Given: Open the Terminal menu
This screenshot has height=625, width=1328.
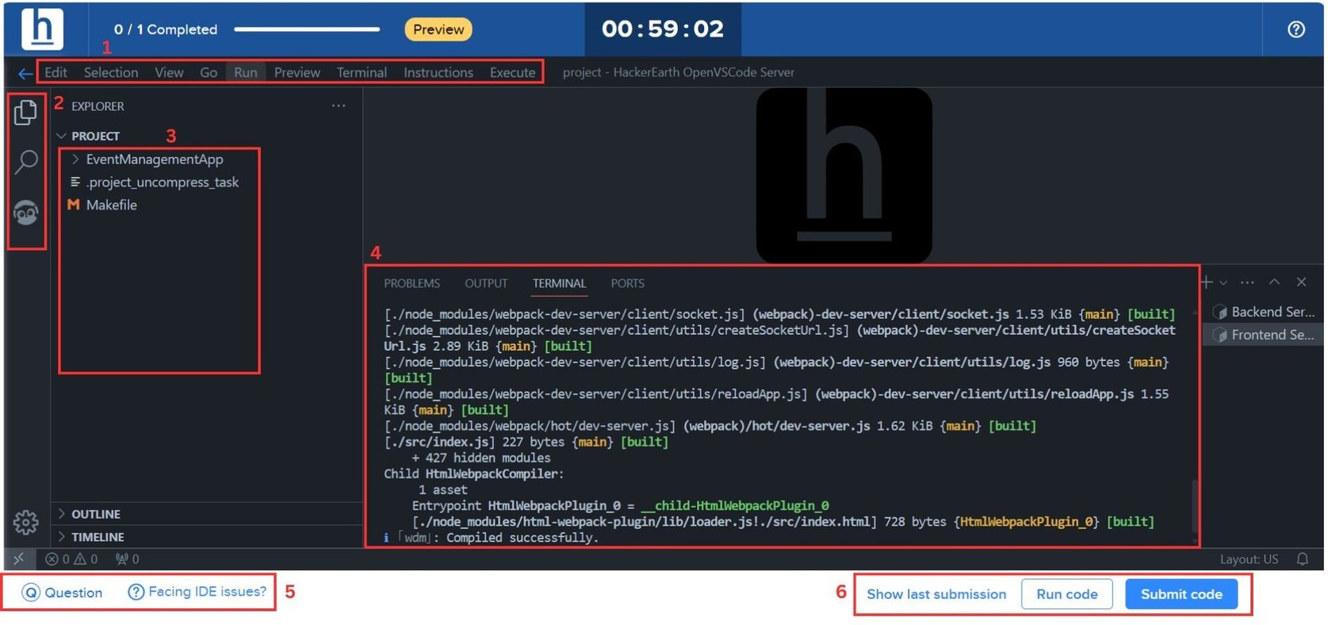Looking at the screenshot, I should (x=362, y=72).
